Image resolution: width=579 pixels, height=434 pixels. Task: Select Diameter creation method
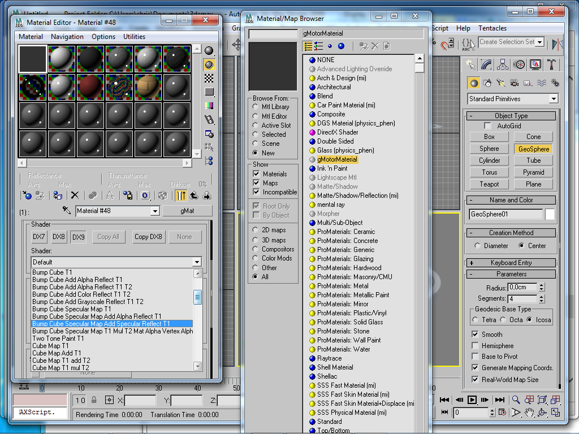click(x=477, y=245)
